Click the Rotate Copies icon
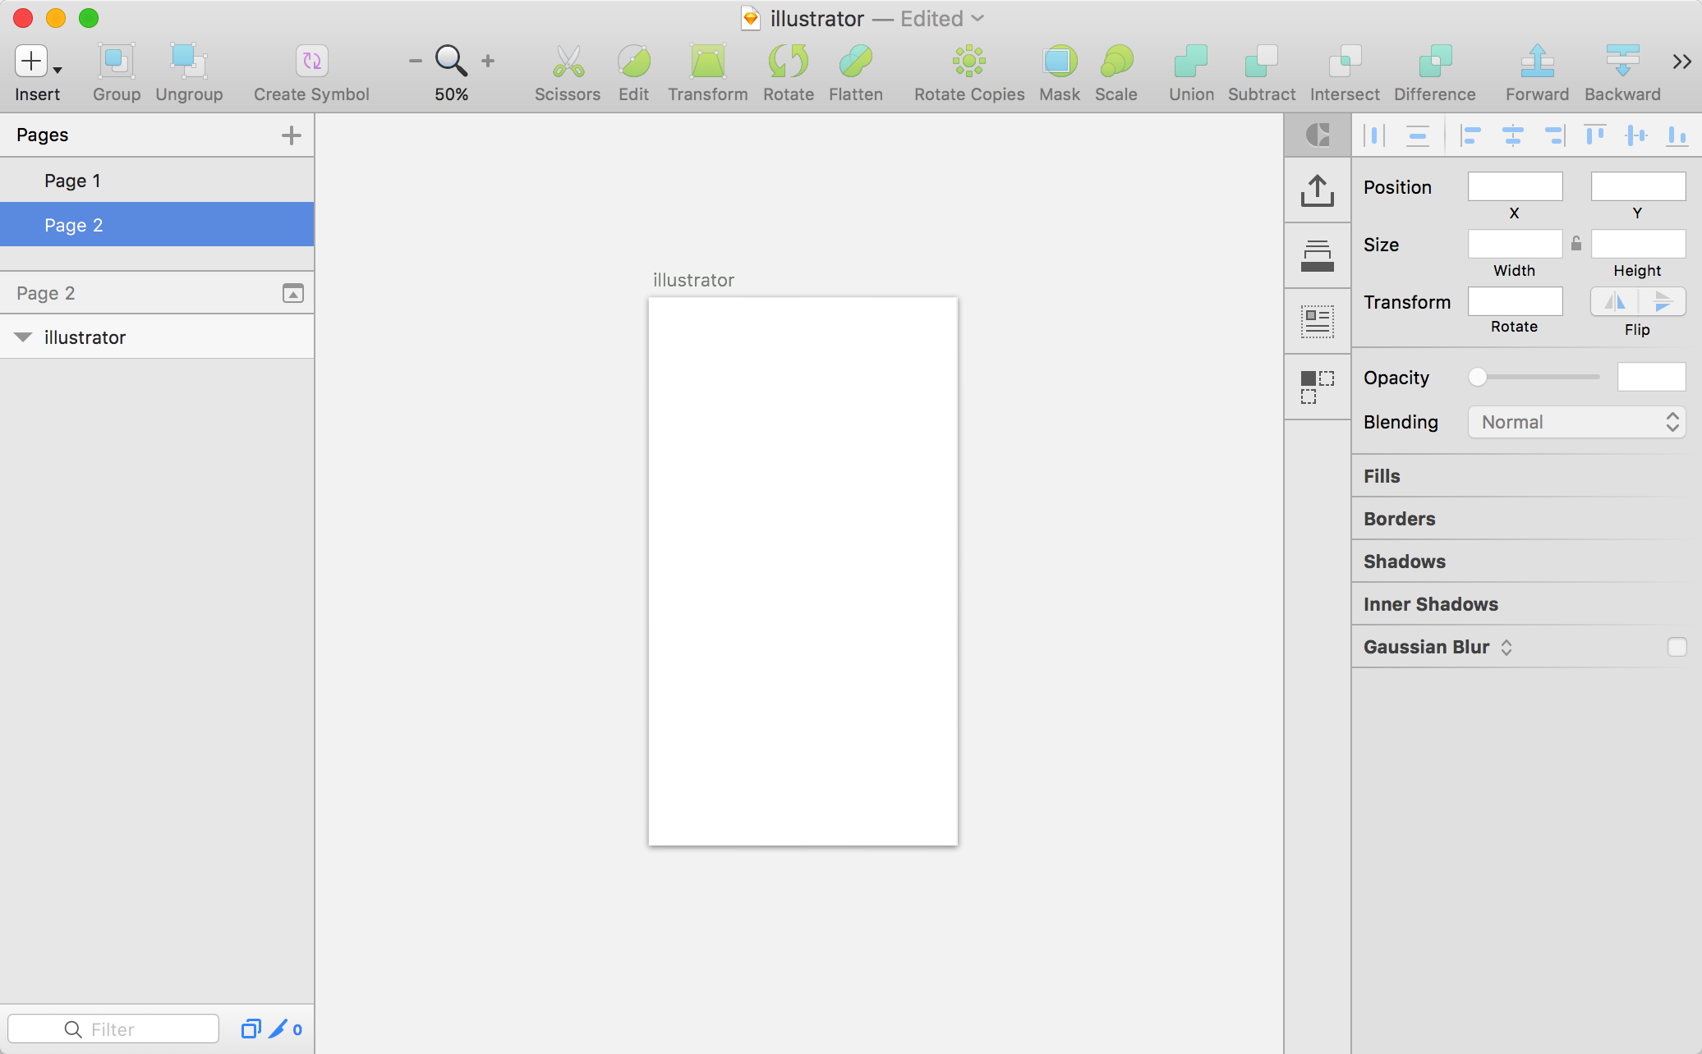This screenshot has width=1702, height=1054. (969, 62)
